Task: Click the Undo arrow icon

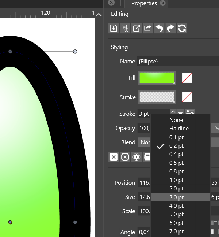Action: point(159,28)
